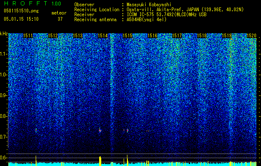Screen dimensions: 261x166
Task: Click the tall yellow power spike at 1514
Action: pos(100,161)
